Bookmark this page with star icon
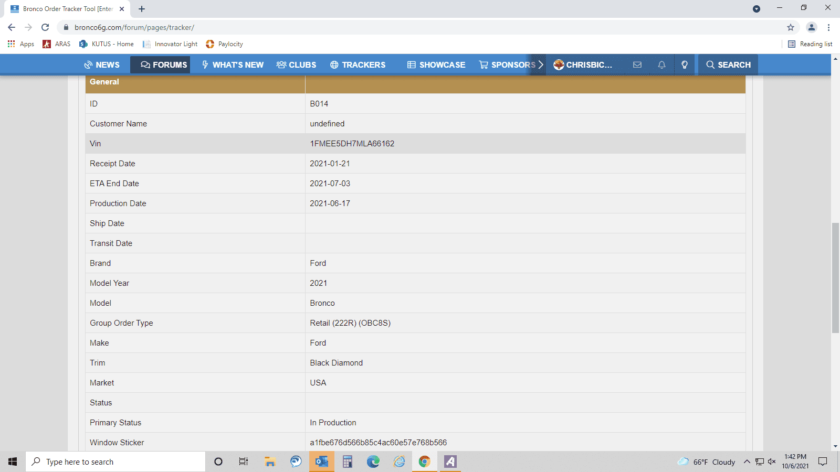 tap(791, 27)
